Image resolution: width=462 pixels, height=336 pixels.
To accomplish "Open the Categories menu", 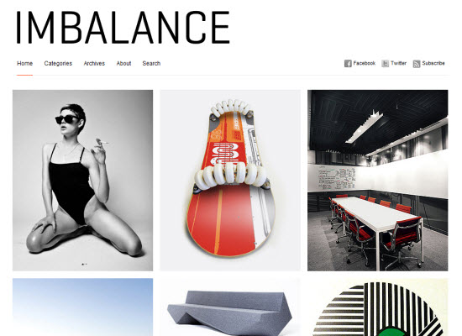I will [58, 63].
